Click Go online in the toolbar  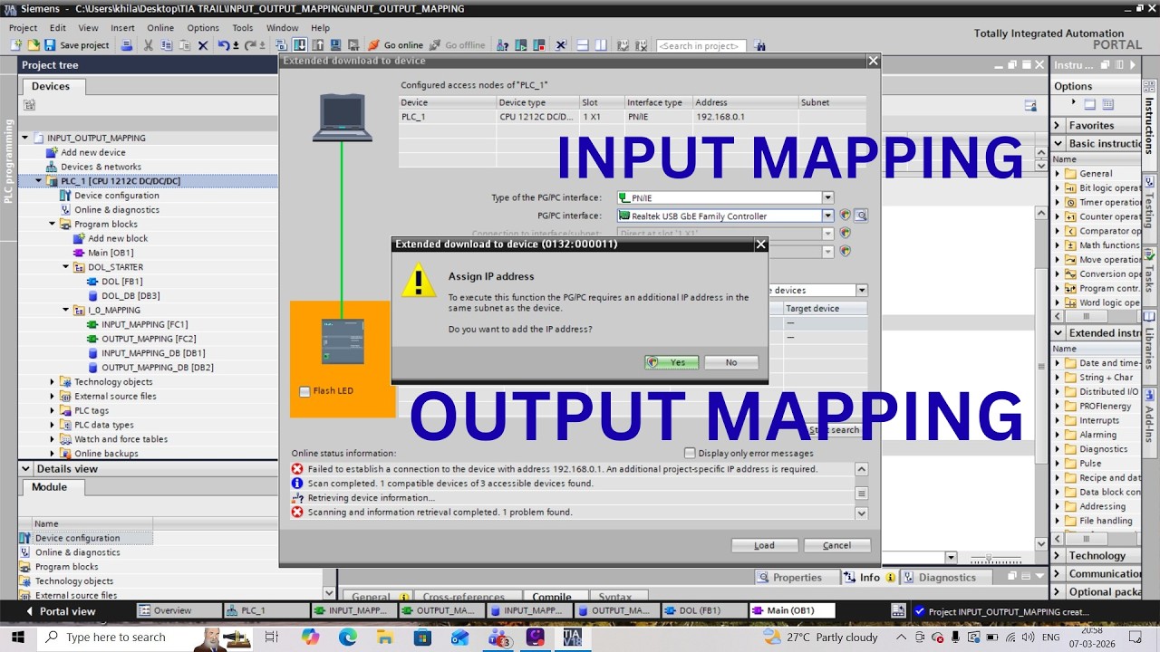click(396, 45)
